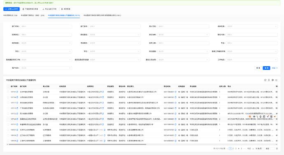284x155 pixels.
Task: Tick checkbox for 山西省通信管理局 row
Action: (x=8, y=97)
